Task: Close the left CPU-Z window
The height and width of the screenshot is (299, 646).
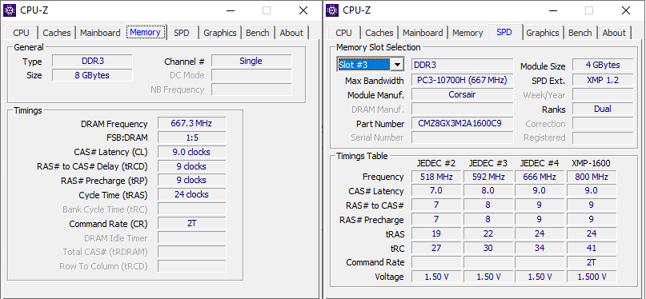Action: pos(303,10)
